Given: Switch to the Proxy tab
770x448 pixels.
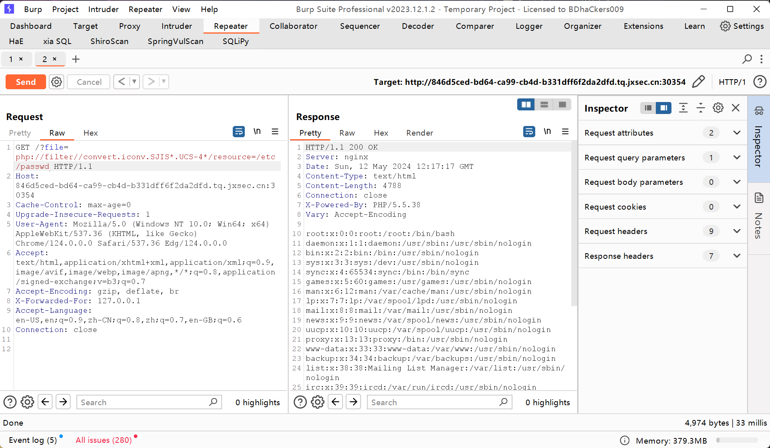Looking at the screenshot, I should (x=129, y=26).
